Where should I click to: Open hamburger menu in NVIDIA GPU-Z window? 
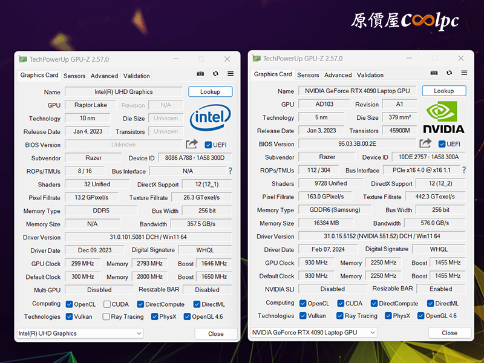464,73
